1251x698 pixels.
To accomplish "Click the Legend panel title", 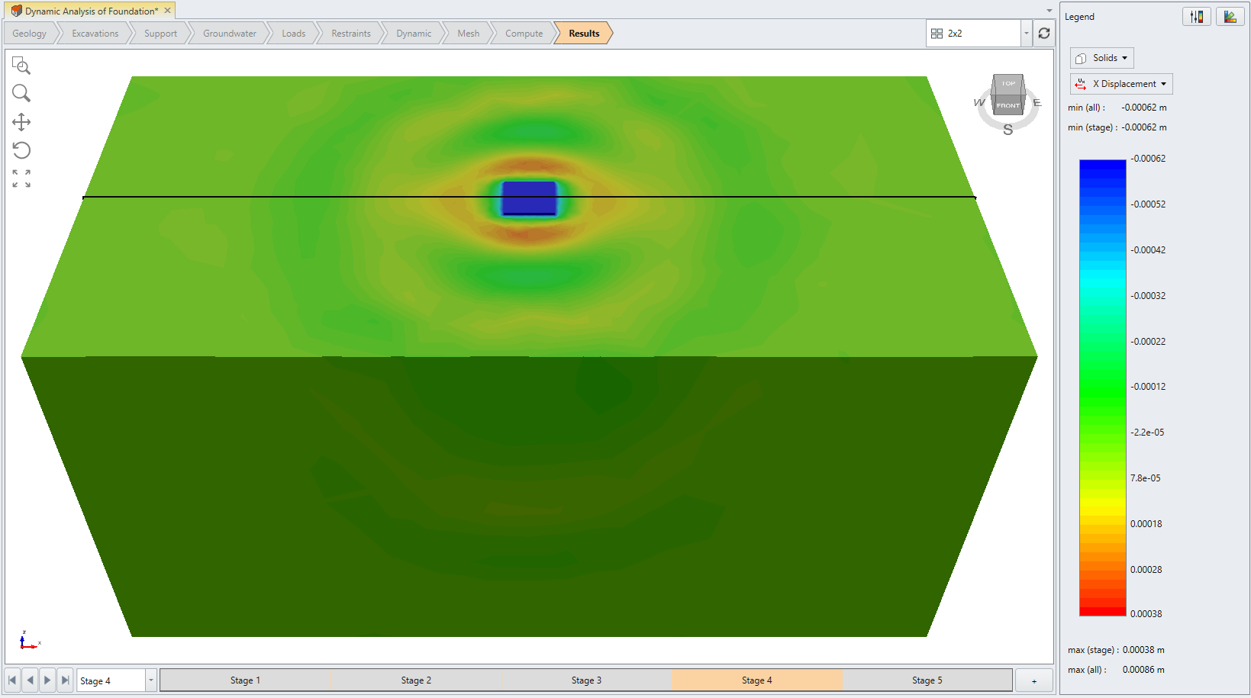I will [1079, 17].
